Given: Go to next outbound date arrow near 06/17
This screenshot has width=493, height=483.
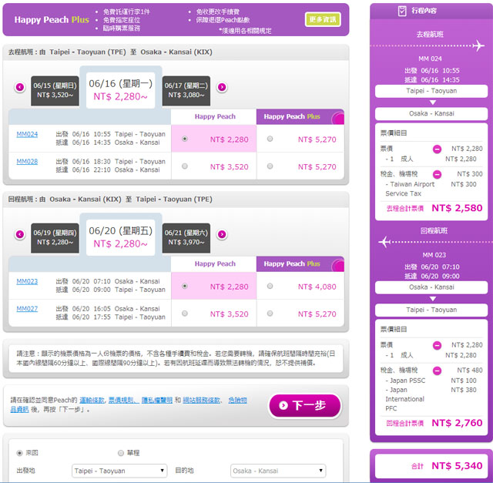Looking at the screenshot, I should [x=222, y=87].
